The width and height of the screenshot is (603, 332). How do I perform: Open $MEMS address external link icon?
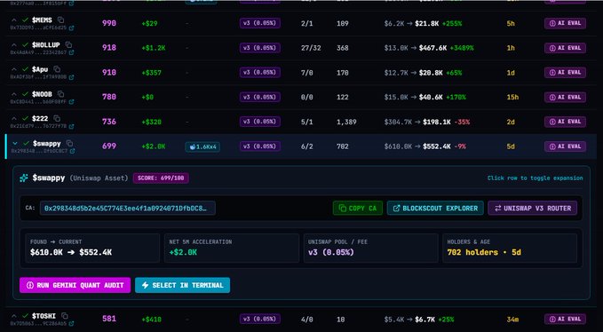(72, 28)
